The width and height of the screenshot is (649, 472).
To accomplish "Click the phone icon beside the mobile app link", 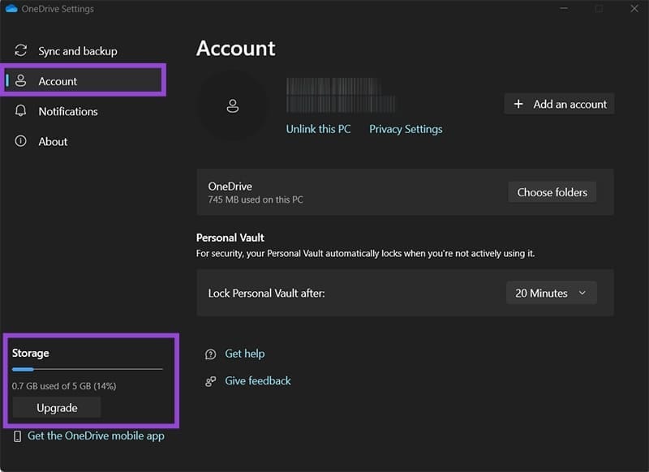I will [x=17, y=436].
